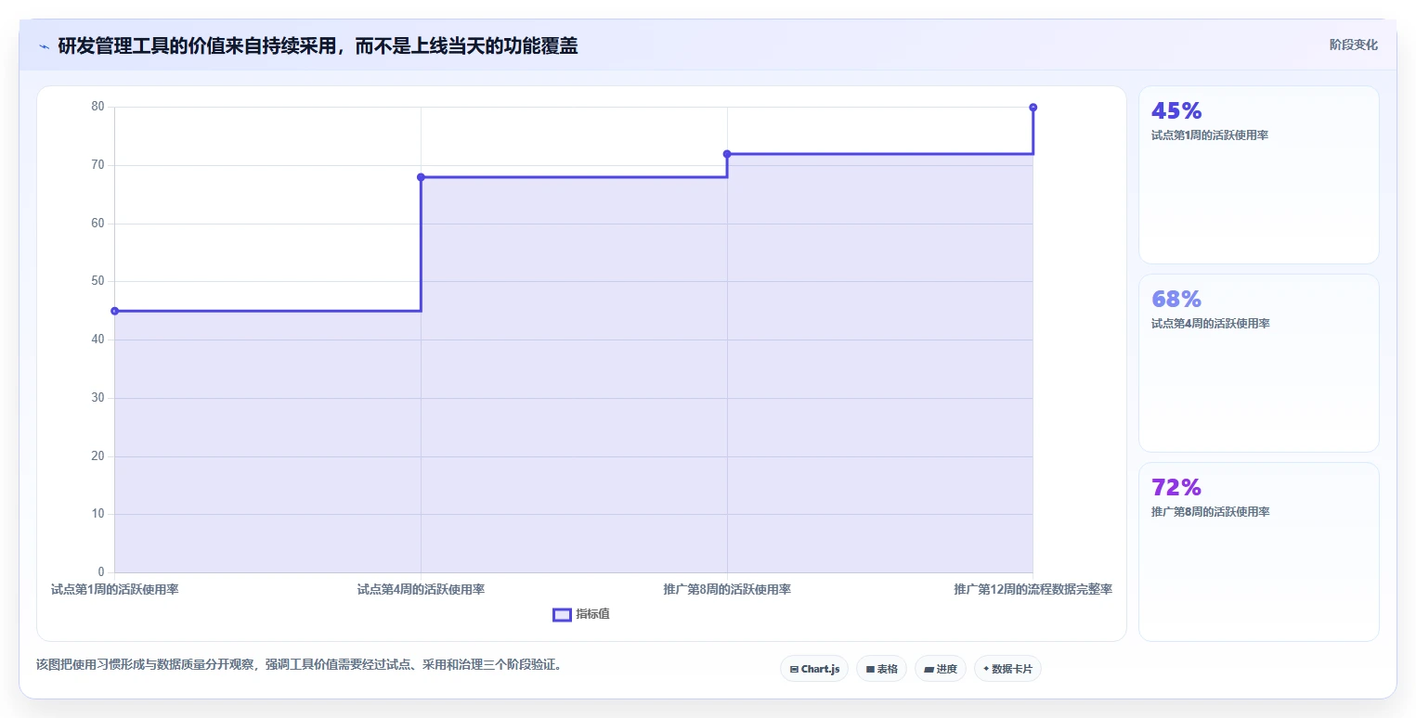1416x718 pixels.
Task: Click the 68% stat card value
Action: point(1176,299)
